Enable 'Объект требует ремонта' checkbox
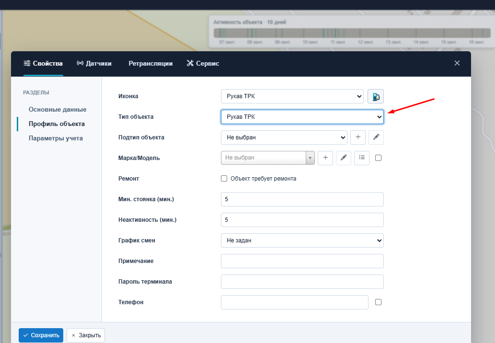This screenshot has height=343, width=495. tap(224, 179)
